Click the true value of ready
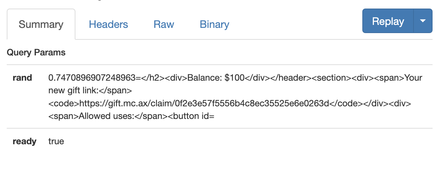Image resolution: width=446 pixels, height=171 pixels. 56,141
